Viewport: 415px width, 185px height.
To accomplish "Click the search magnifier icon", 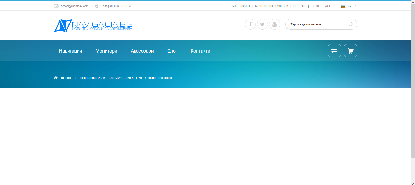I will (351, 24).
